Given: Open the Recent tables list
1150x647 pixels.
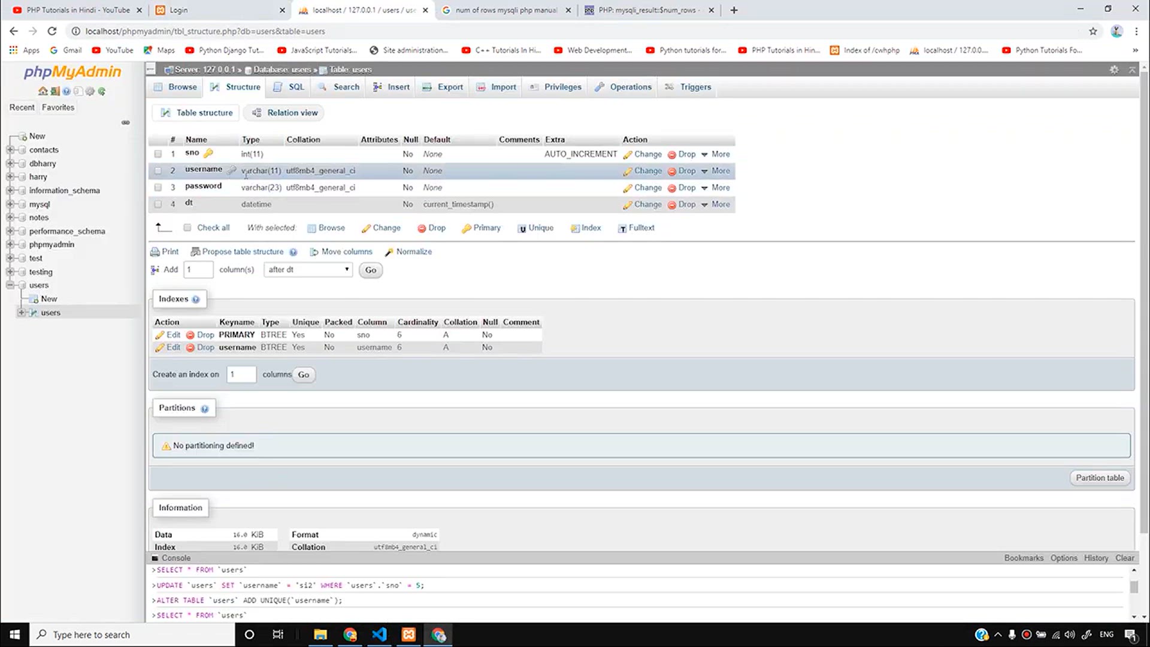Looking at the screenshot, I should coord(22,107).
